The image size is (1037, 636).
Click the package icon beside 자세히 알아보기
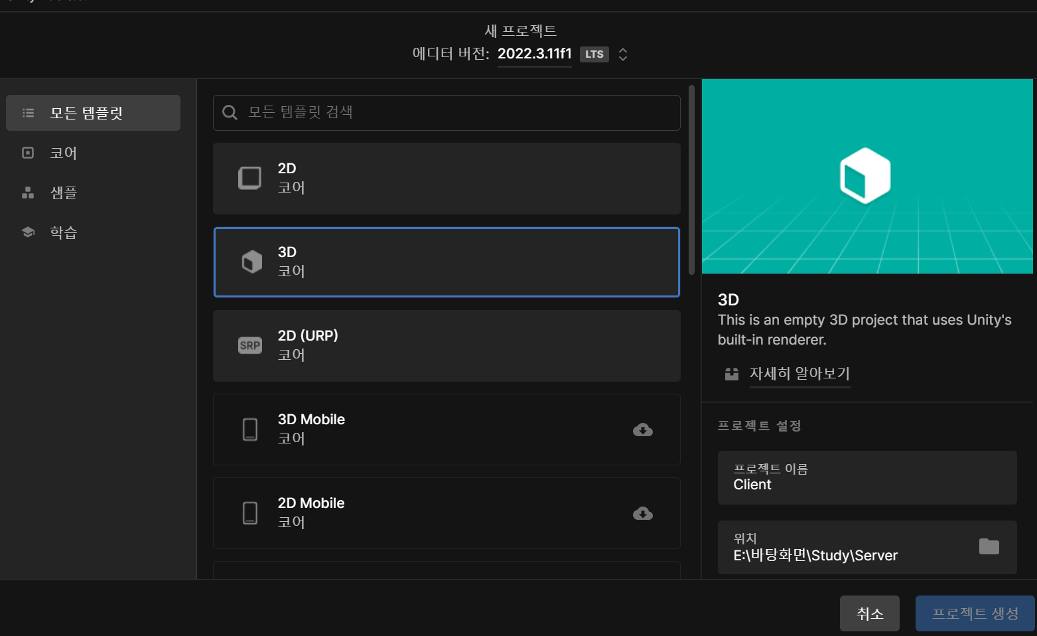point(732,374)
